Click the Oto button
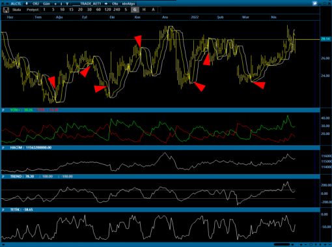332x247 pixels. [115, 4]
